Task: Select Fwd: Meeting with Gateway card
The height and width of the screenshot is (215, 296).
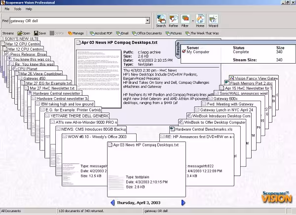Action: point(231,104)
